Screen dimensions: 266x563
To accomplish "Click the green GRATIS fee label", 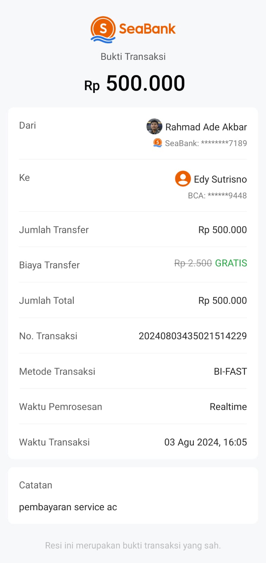I will [231, 263].
